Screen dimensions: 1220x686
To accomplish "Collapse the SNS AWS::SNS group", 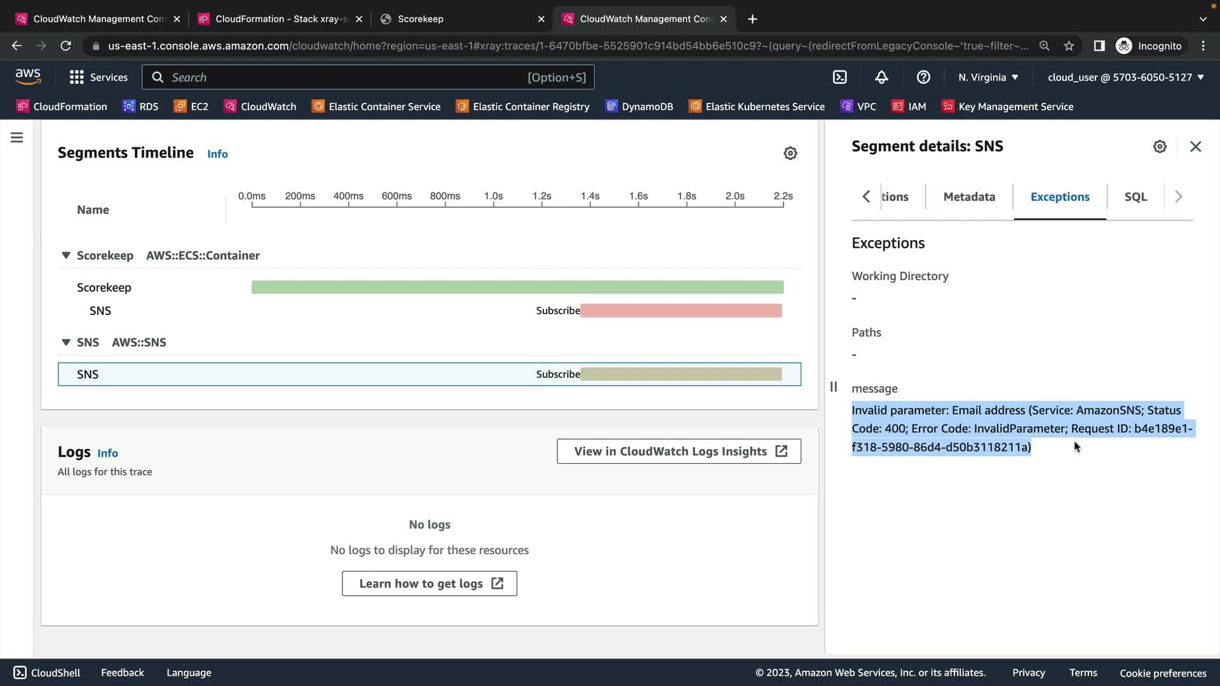I will (x=66, y=342).
